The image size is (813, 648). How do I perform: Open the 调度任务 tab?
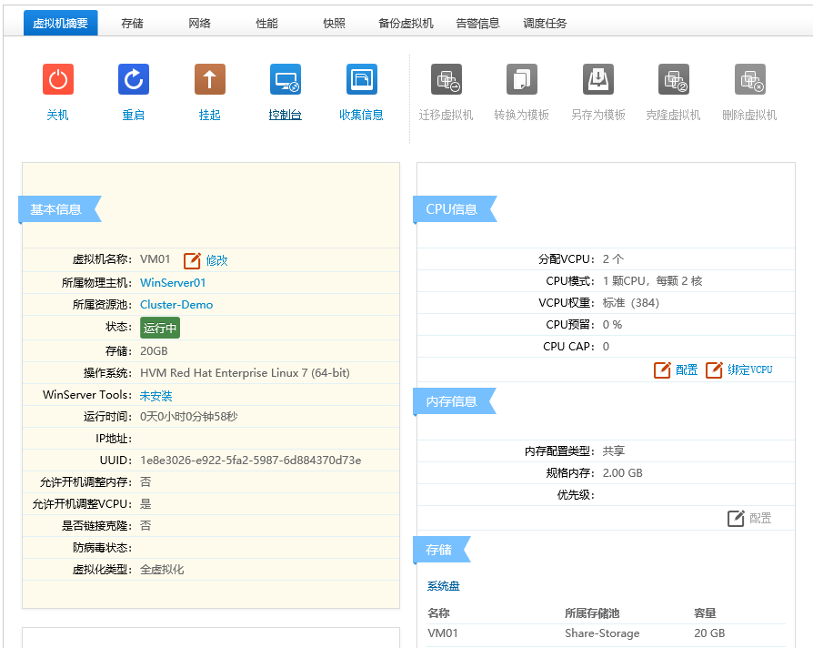(545, 24)
